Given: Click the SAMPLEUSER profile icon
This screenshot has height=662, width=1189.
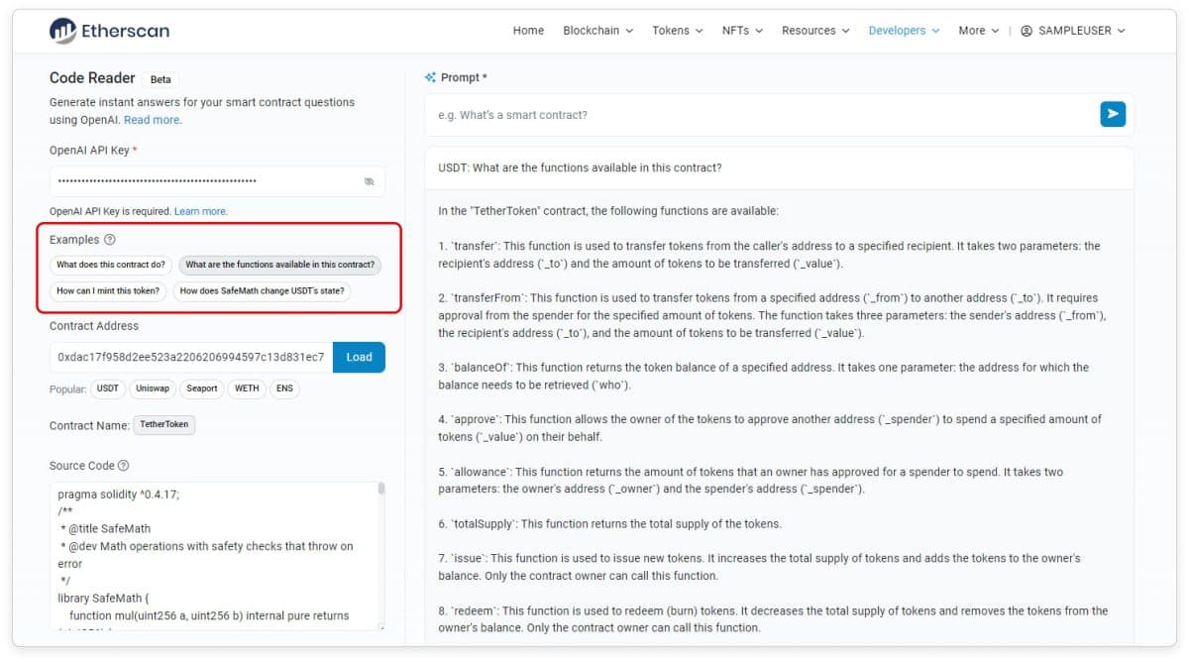Looking at the screenshot, I should coord(1027,31).
